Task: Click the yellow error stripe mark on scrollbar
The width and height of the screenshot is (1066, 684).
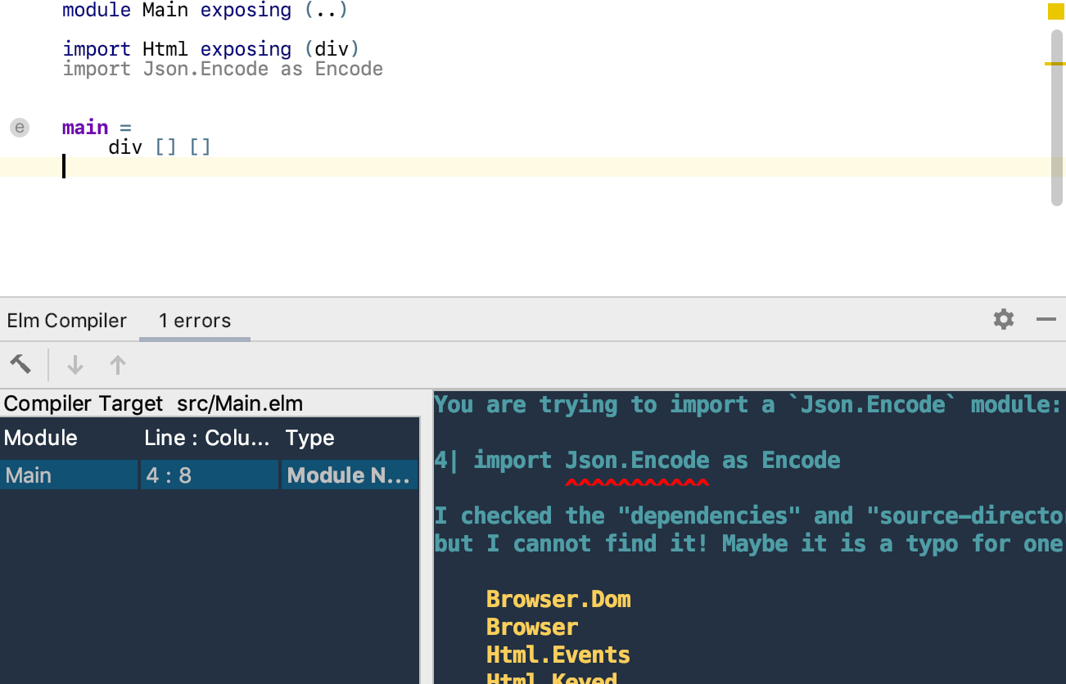Action: pos(1058,61)
